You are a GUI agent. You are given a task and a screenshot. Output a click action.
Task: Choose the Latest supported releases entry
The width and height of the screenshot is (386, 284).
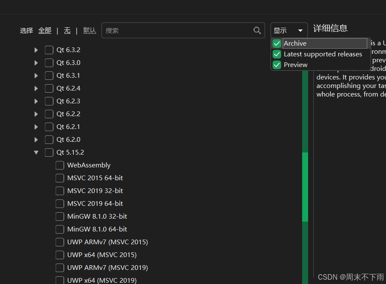pos(323,54)
